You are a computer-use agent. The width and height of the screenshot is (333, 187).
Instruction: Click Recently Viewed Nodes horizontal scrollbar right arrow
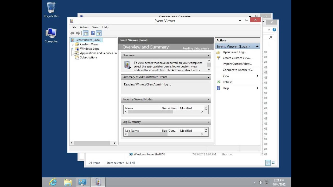tap(202, 112)
